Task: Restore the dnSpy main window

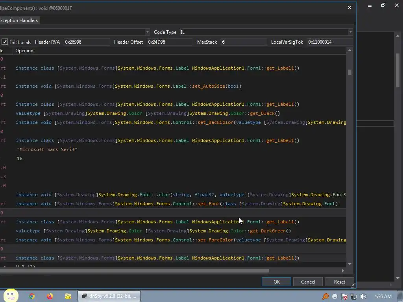Action: 383,5
